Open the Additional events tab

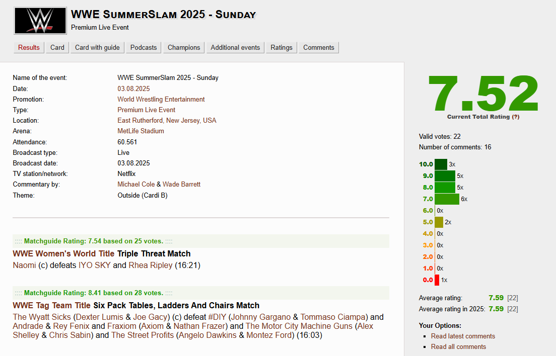click(x=235, y=47)
